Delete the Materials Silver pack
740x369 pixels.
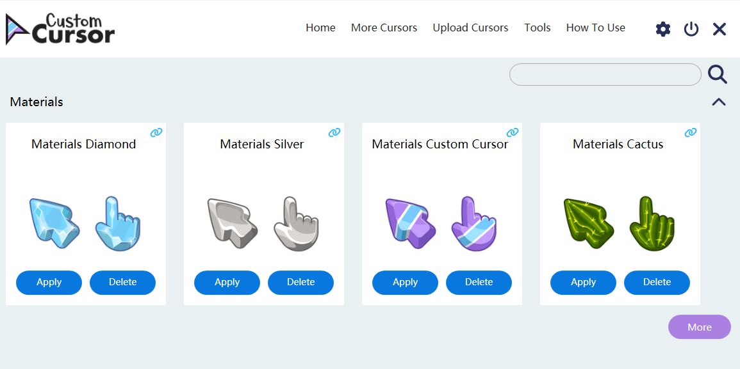tap(300, 282)
